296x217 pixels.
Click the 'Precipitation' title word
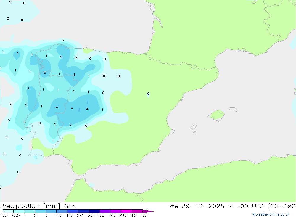(20, 206)
